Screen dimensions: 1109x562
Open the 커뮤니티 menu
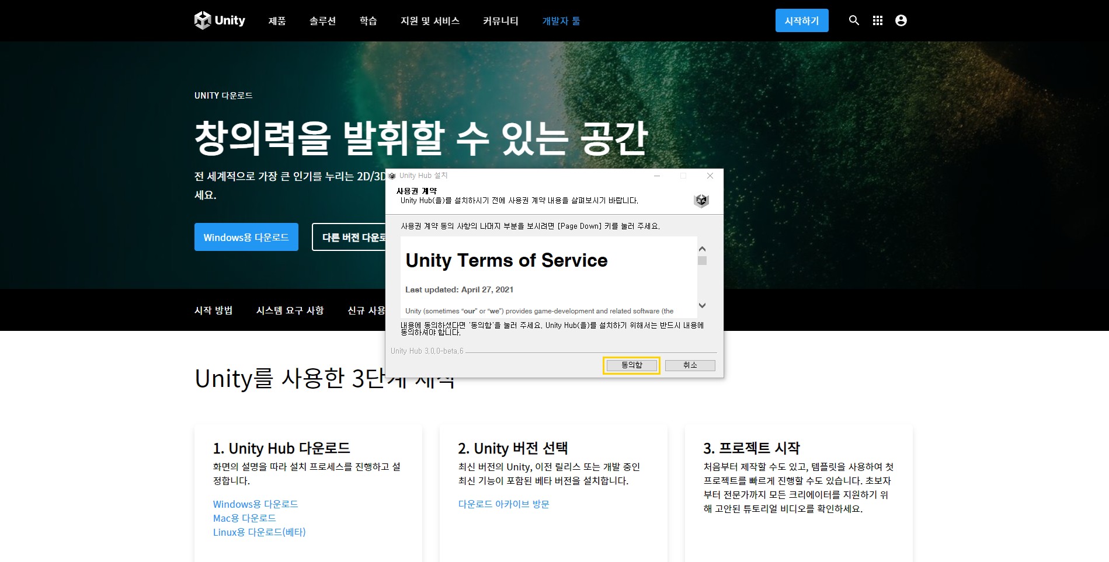500,21
